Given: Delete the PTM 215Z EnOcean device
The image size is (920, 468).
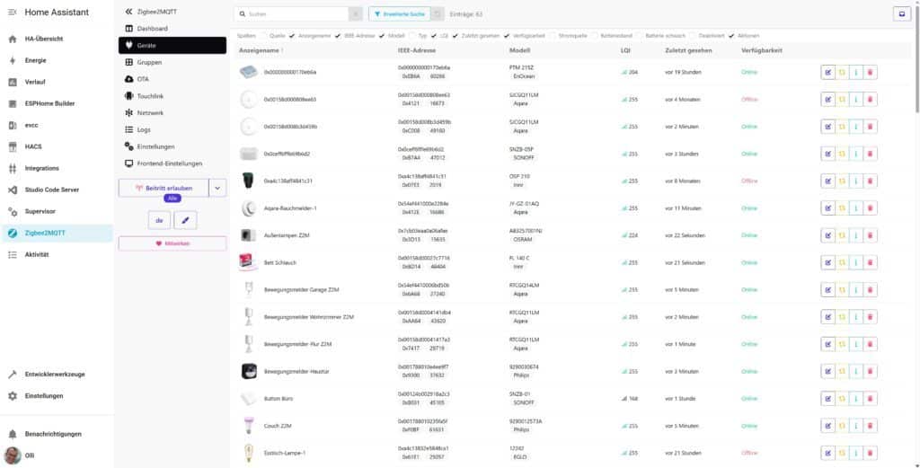Looking at the screenshot, I should [870, 72].
